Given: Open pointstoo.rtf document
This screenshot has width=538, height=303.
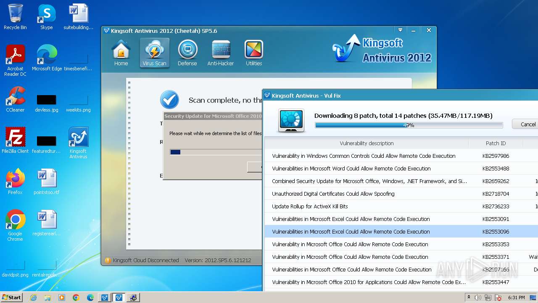Looking at the screenshot, I should coord(47,182).
